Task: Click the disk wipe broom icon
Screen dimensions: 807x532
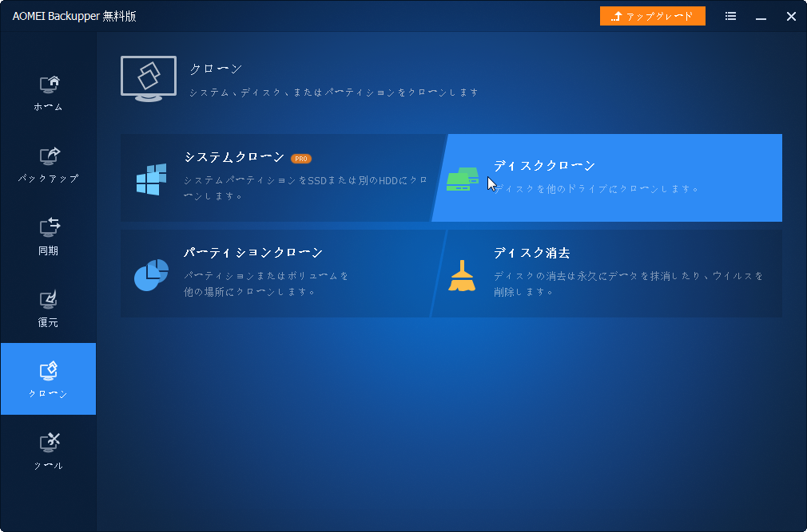Action: 462,276
